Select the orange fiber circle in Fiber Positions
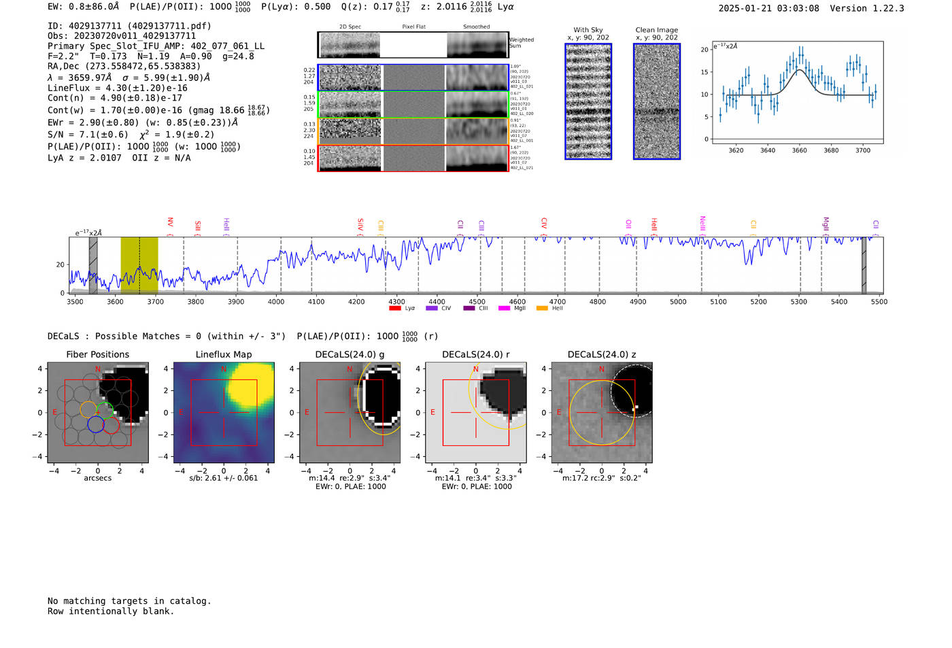The image size is (952, 648). pos(88,409)
